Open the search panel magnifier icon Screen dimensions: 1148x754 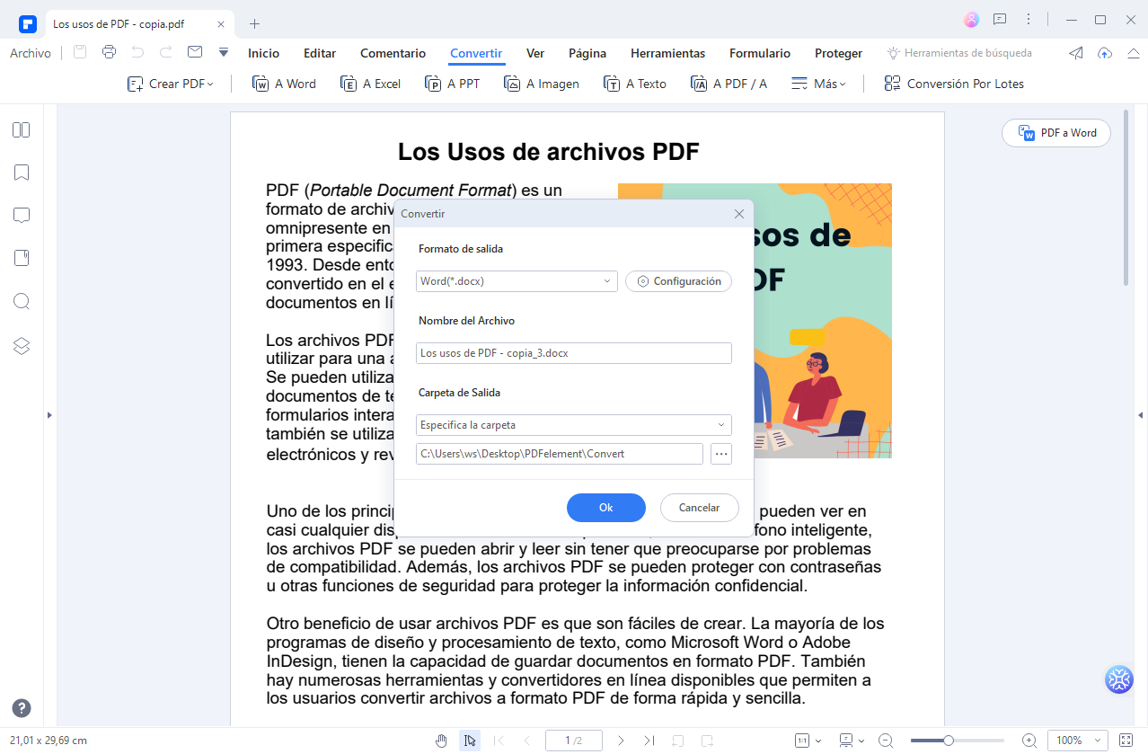point(22,302)
